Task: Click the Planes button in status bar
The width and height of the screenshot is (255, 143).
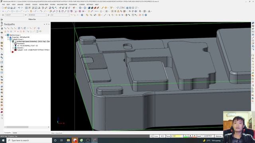Action: pos(168,136)
